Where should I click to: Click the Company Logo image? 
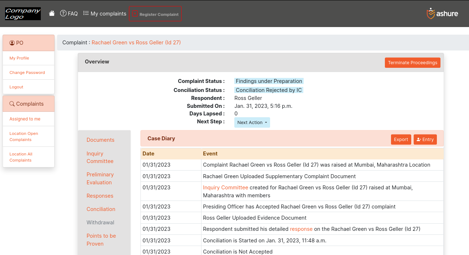(23, 14)
